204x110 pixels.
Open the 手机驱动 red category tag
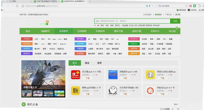click(27, 39)
